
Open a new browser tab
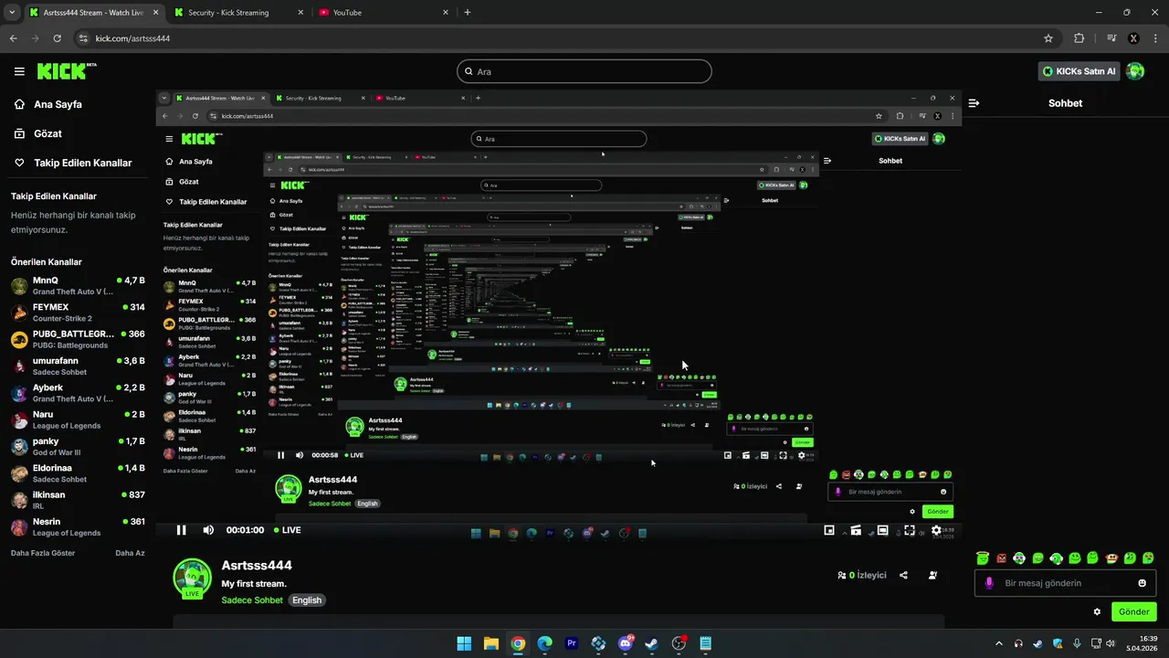[x=468, y=13]
